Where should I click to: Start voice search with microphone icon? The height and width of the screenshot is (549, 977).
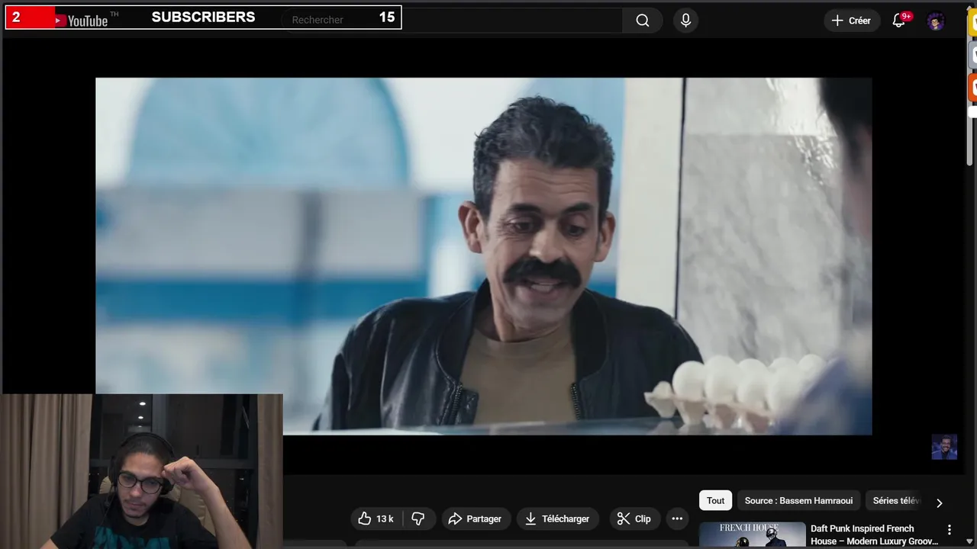(x=685, y=21)
